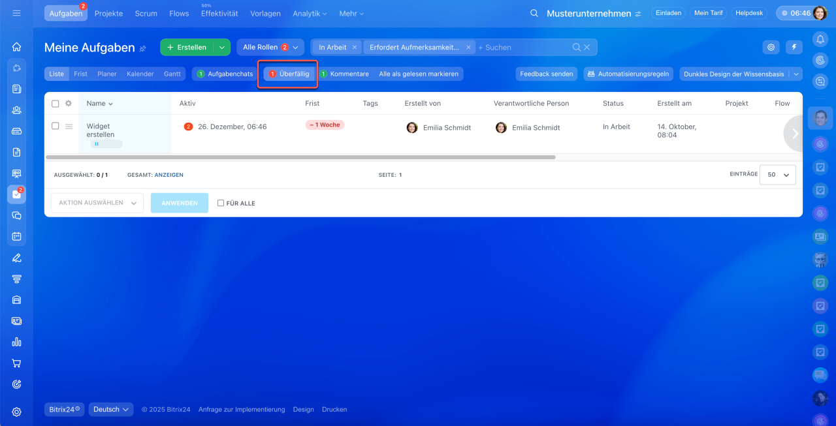This screenshot has width=836, height=426.
Task: Open the shopping cart icon in sidebar
Action: click(x=17, y=363)
